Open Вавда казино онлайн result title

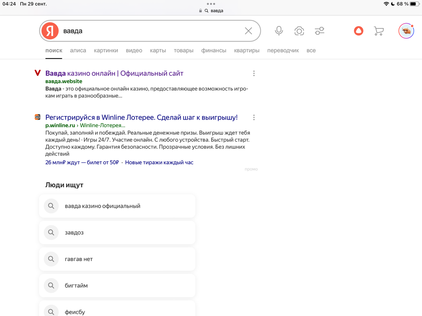(x=114, y=73)
